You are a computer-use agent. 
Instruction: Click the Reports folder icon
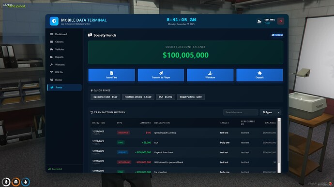pos(51,57)
